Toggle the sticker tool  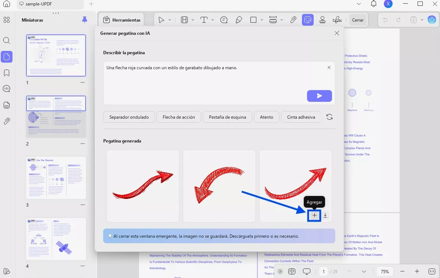(308, 20)
